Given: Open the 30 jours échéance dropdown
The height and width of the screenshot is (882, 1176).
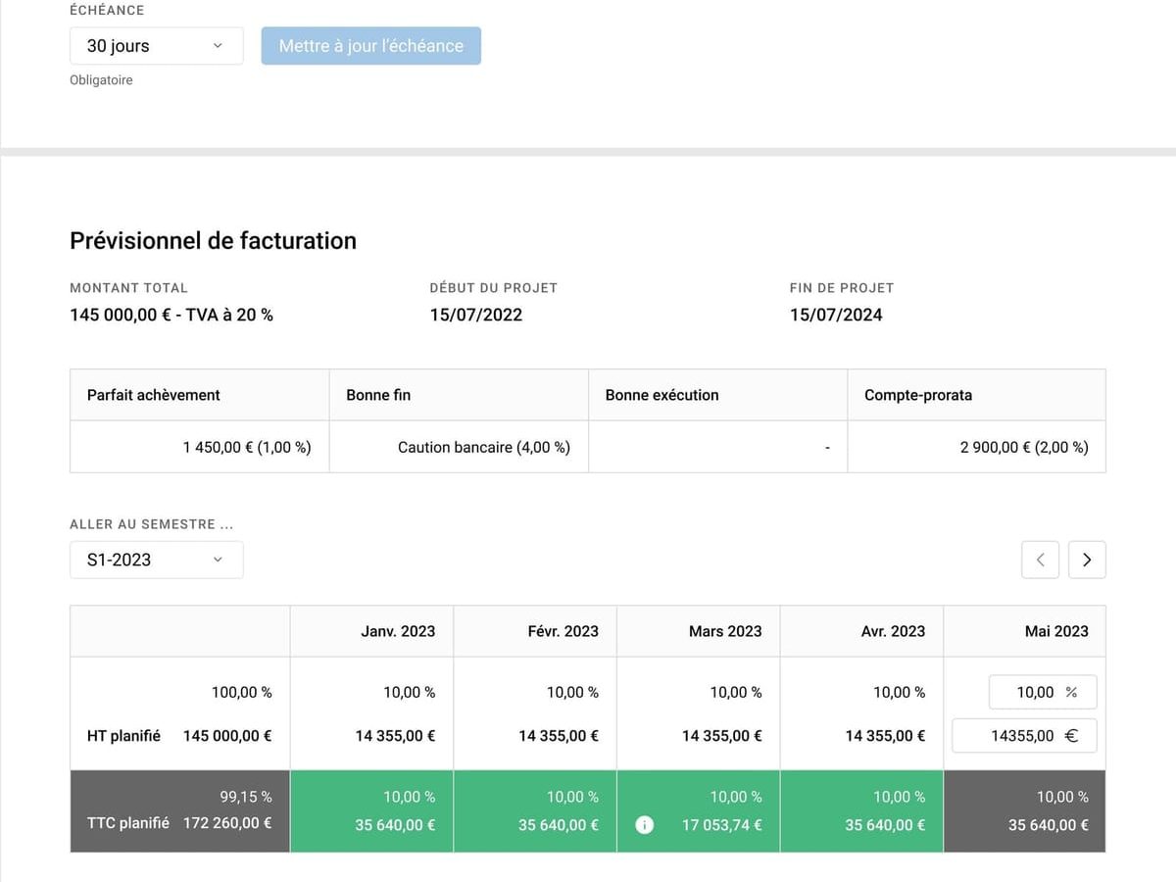Looking at the screenshot, I should pyautogui.click(x=156, y=46).
